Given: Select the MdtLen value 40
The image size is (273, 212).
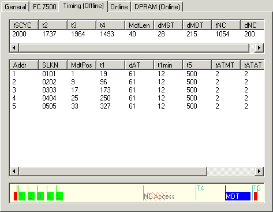Looking at the screenshot, I should click(132, 34).
